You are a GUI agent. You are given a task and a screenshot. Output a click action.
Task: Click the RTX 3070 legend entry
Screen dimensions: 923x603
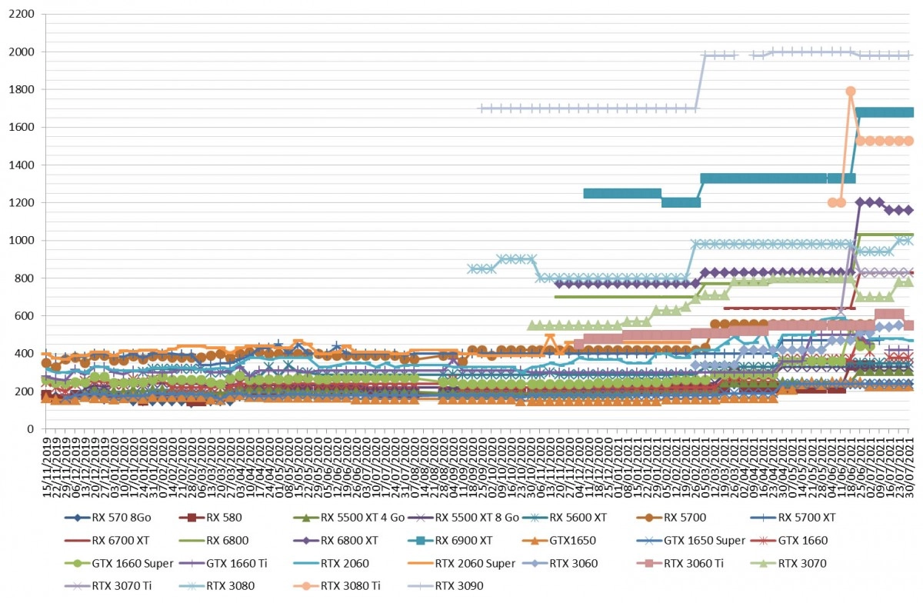pos(788,563)
